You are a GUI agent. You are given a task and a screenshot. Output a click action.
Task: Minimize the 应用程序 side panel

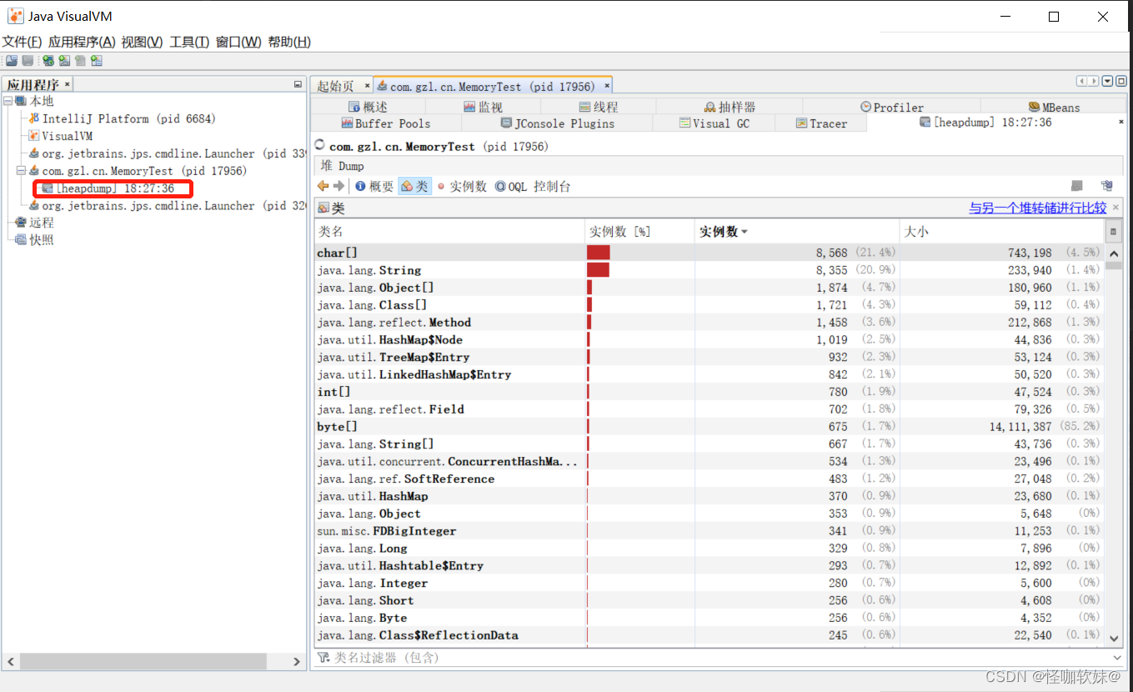298,84
